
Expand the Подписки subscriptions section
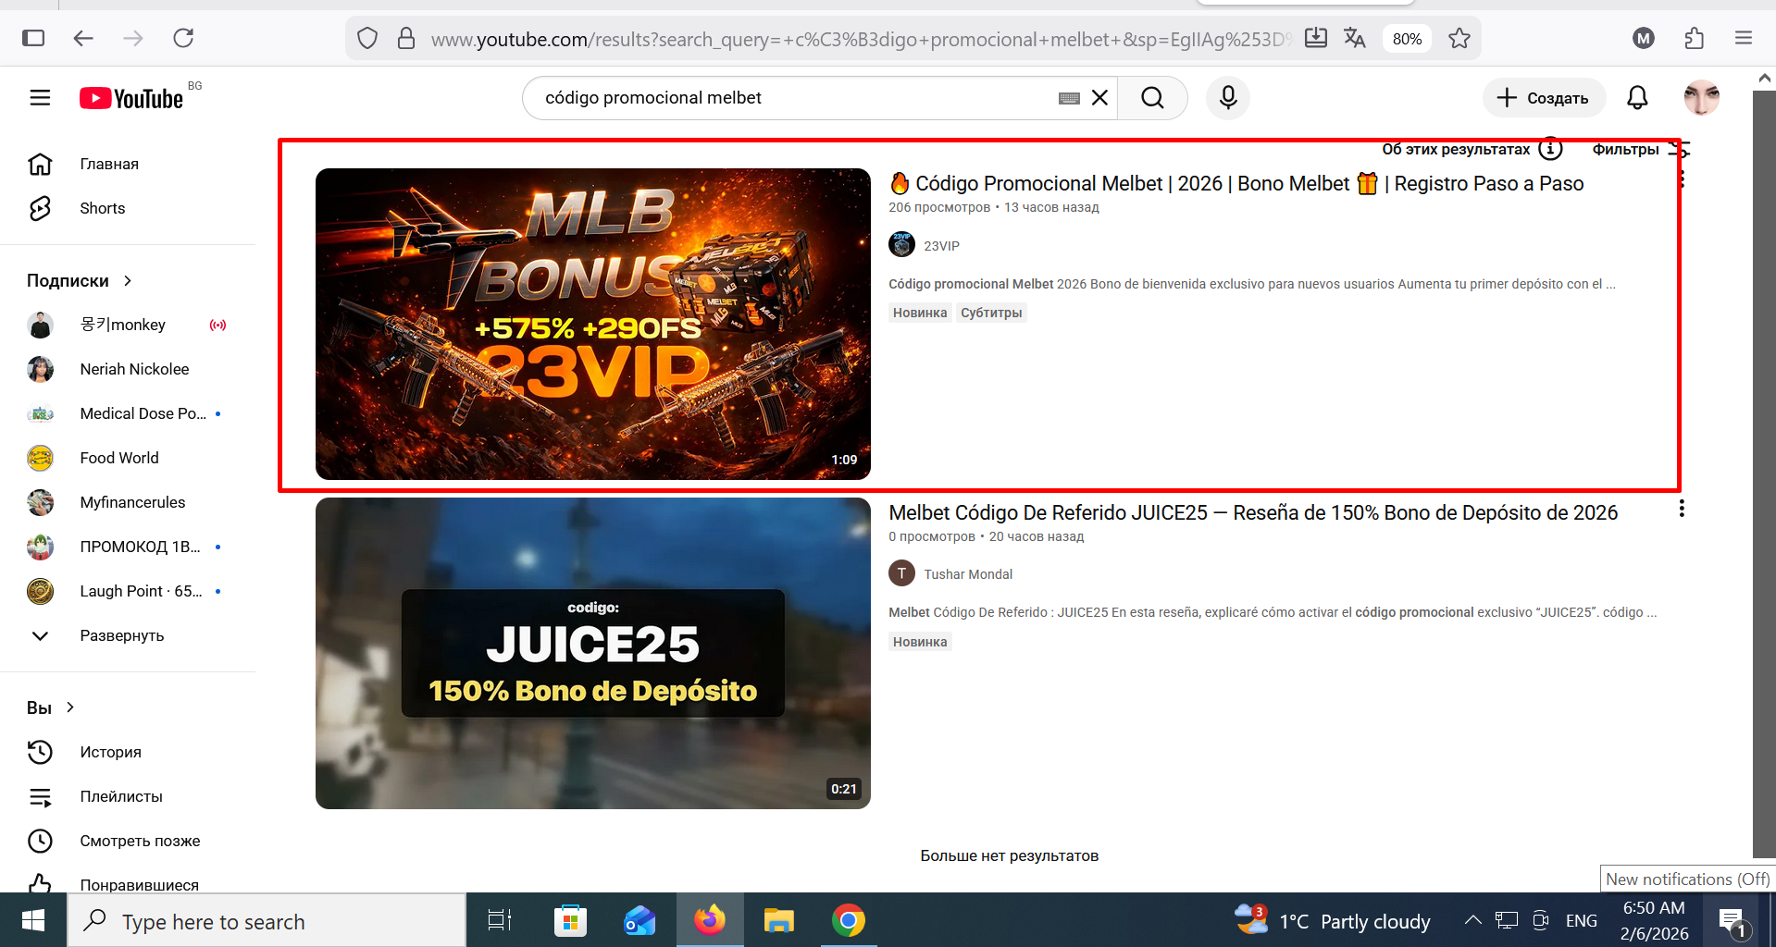[x=80, y=280]
